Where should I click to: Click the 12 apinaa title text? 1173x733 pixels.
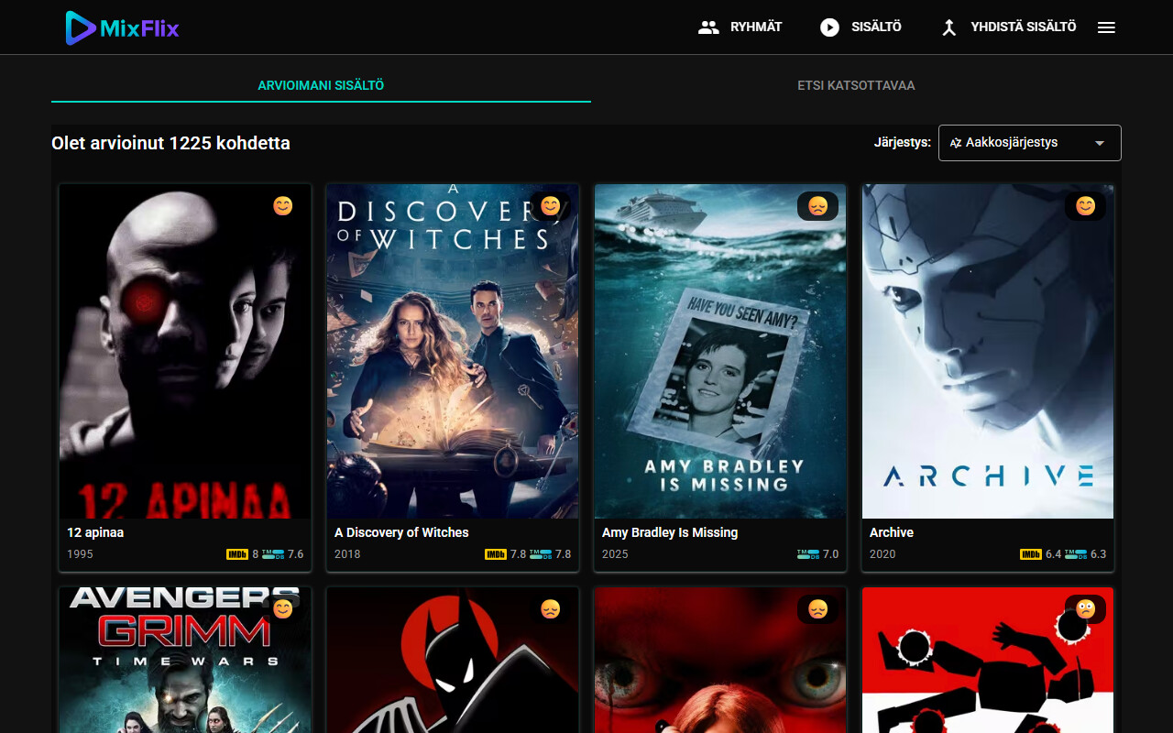click(x=95, y=532)
